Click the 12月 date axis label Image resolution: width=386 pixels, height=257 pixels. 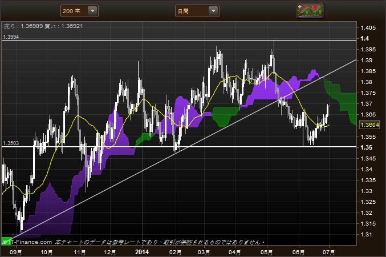click(110, 252)
